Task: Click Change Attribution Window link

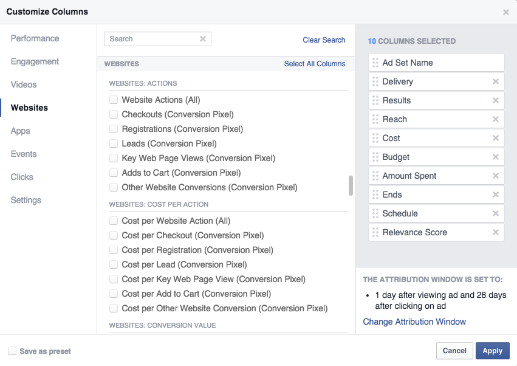Action: (x=414, y=322)
